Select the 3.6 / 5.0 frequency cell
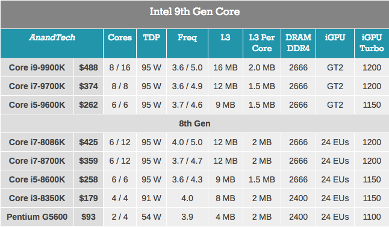The height and width of the screenshot is (227, 389). 187,67
